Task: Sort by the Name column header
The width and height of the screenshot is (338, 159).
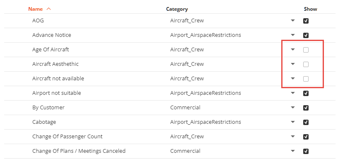Action: 35,9
